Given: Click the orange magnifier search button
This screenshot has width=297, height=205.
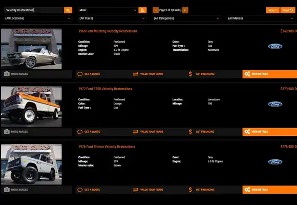Looking at the screenshot, I should (x=68, y=10).
